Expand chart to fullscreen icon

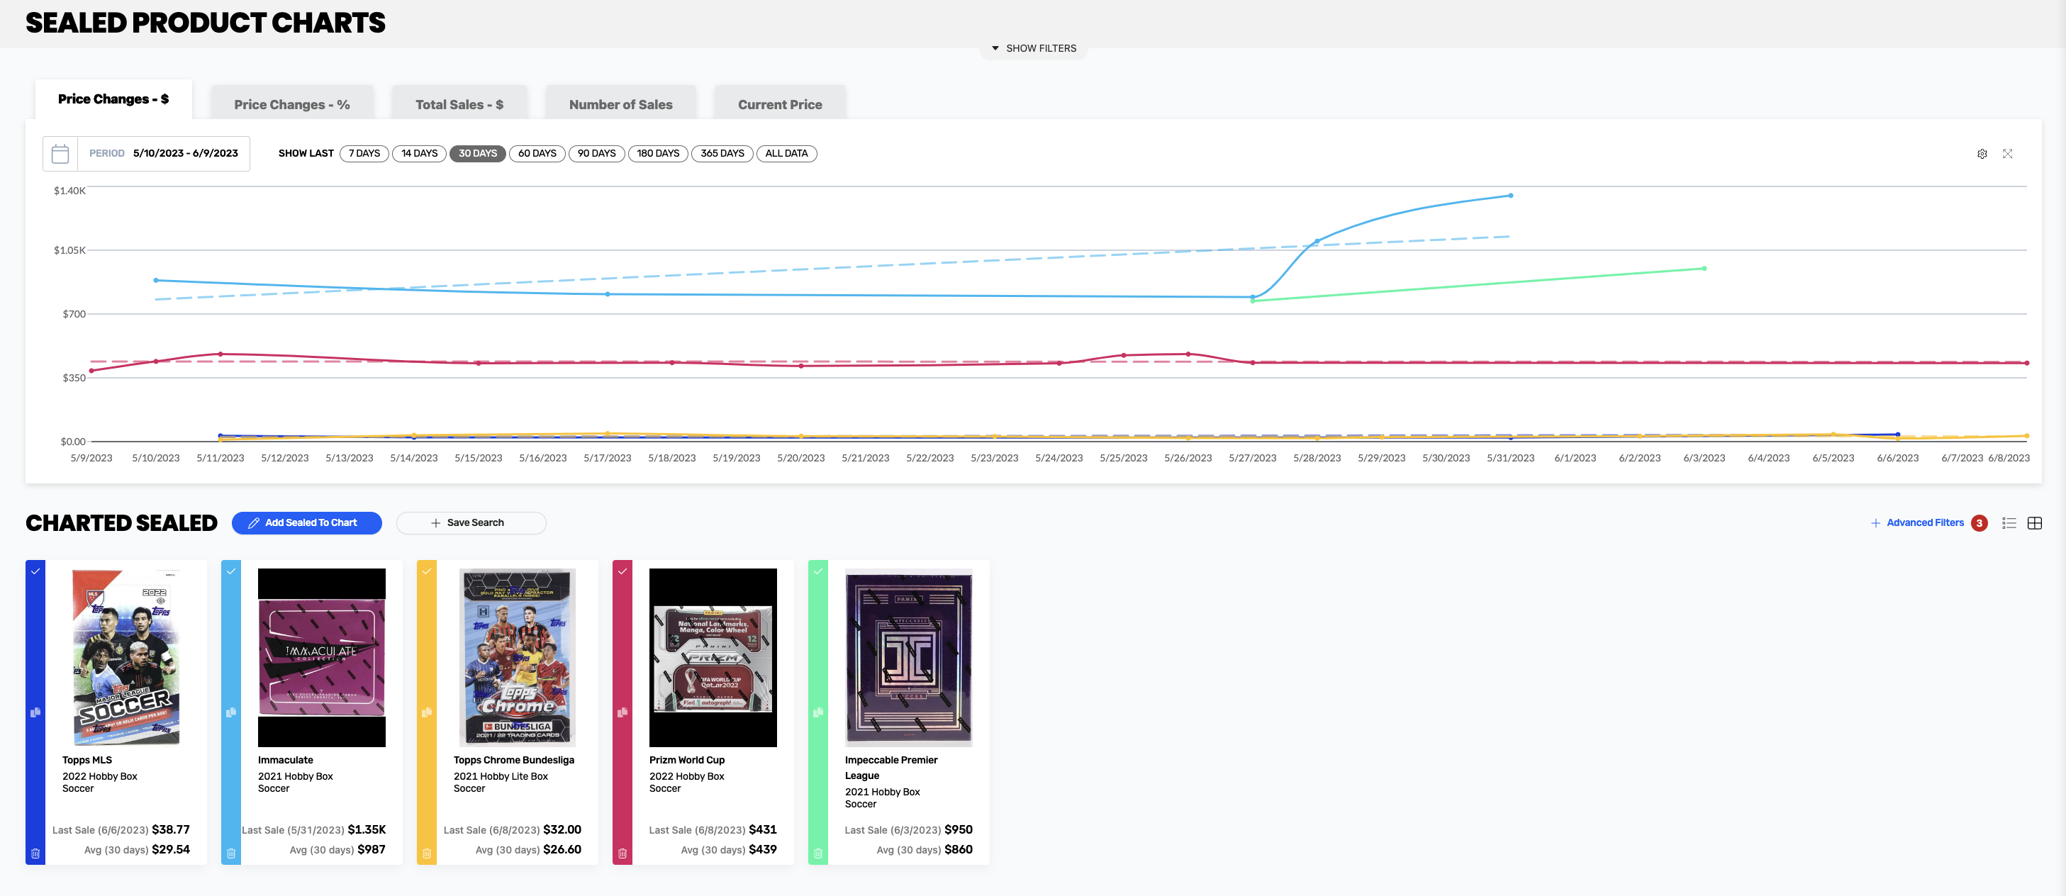click(x=2007, y=154)
